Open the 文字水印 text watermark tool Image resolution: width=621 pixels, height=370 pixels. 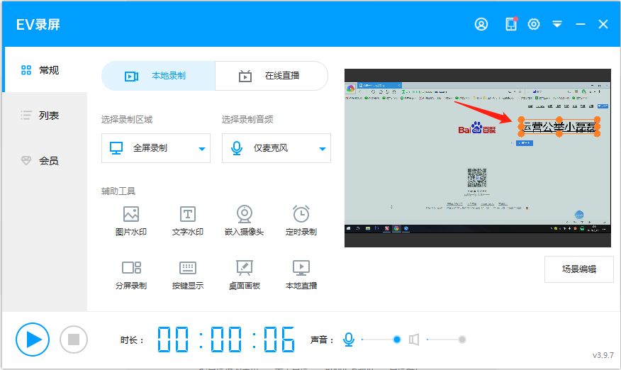coord(187,220)
